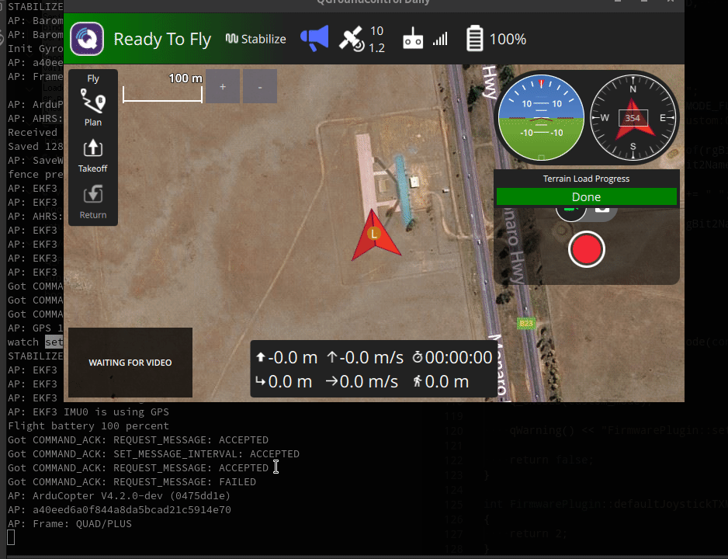Click terminal line SET_MESSAGE_INTERVAL: ACCEPTED
728x559 pixels.
pos(153,453)
